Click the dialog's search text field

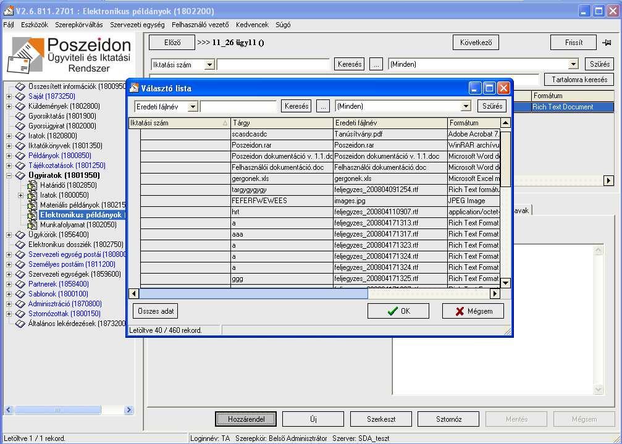239,106
